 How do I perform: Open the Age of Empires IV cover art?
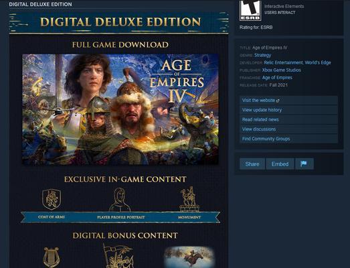(x=120, y=109)
